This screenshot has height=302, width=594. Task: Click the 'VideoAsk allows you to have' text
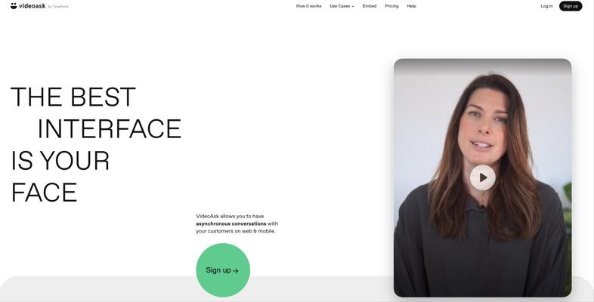(x=230, y=217)
